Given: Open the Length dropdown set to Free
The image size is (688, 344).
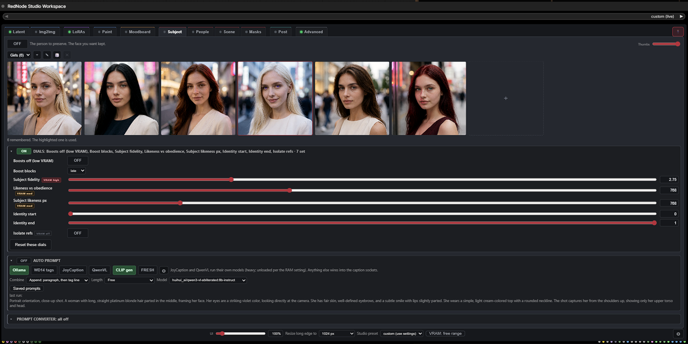Looking at the screenshot, I should click(x=129, y=280).
